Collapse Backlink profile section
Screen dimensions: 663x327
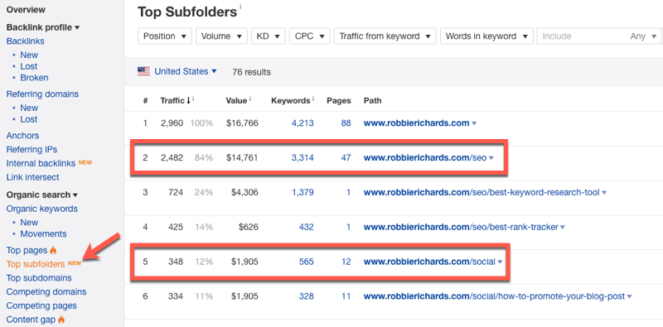click(43, 27)
